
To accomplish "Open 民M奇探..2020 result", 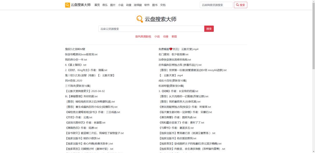I will (74, 80).
